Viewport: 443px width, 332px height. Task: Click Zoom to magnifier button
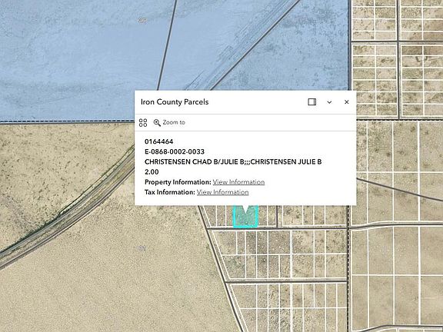169,122
